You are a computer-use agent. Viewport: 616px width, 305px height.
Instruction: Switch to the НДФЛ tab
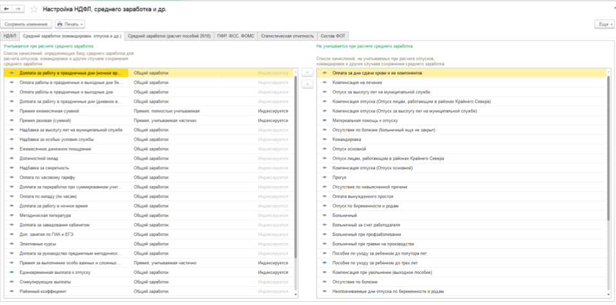10,36
